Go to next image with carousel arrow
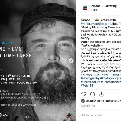Viewport: 121px width, 121px height. 71,61
